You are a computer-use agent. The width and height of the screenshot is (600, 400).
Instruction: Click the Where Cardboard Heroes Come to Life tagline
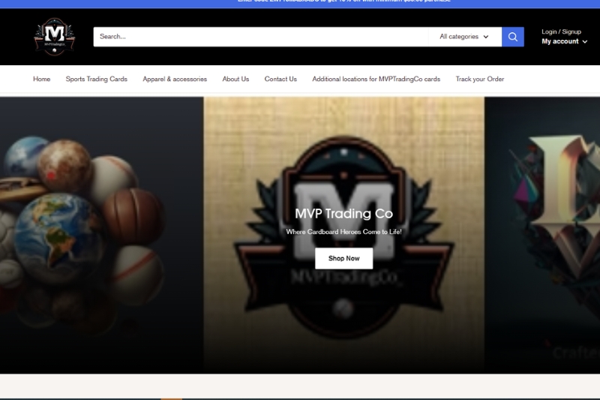tap(344, 232)
